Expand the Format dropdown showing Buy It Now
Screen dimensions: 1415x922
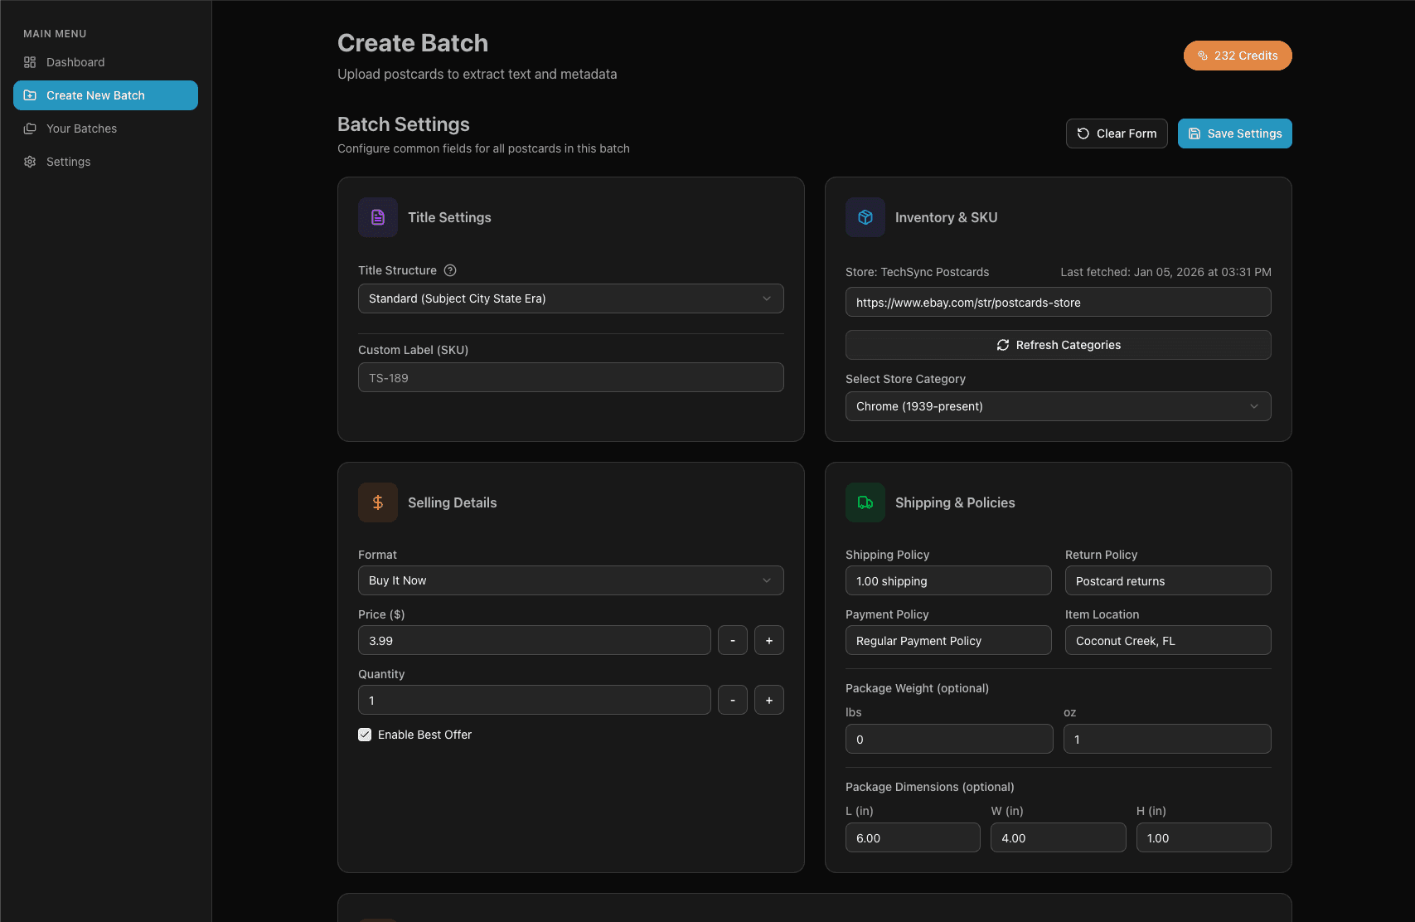[570, 580]
